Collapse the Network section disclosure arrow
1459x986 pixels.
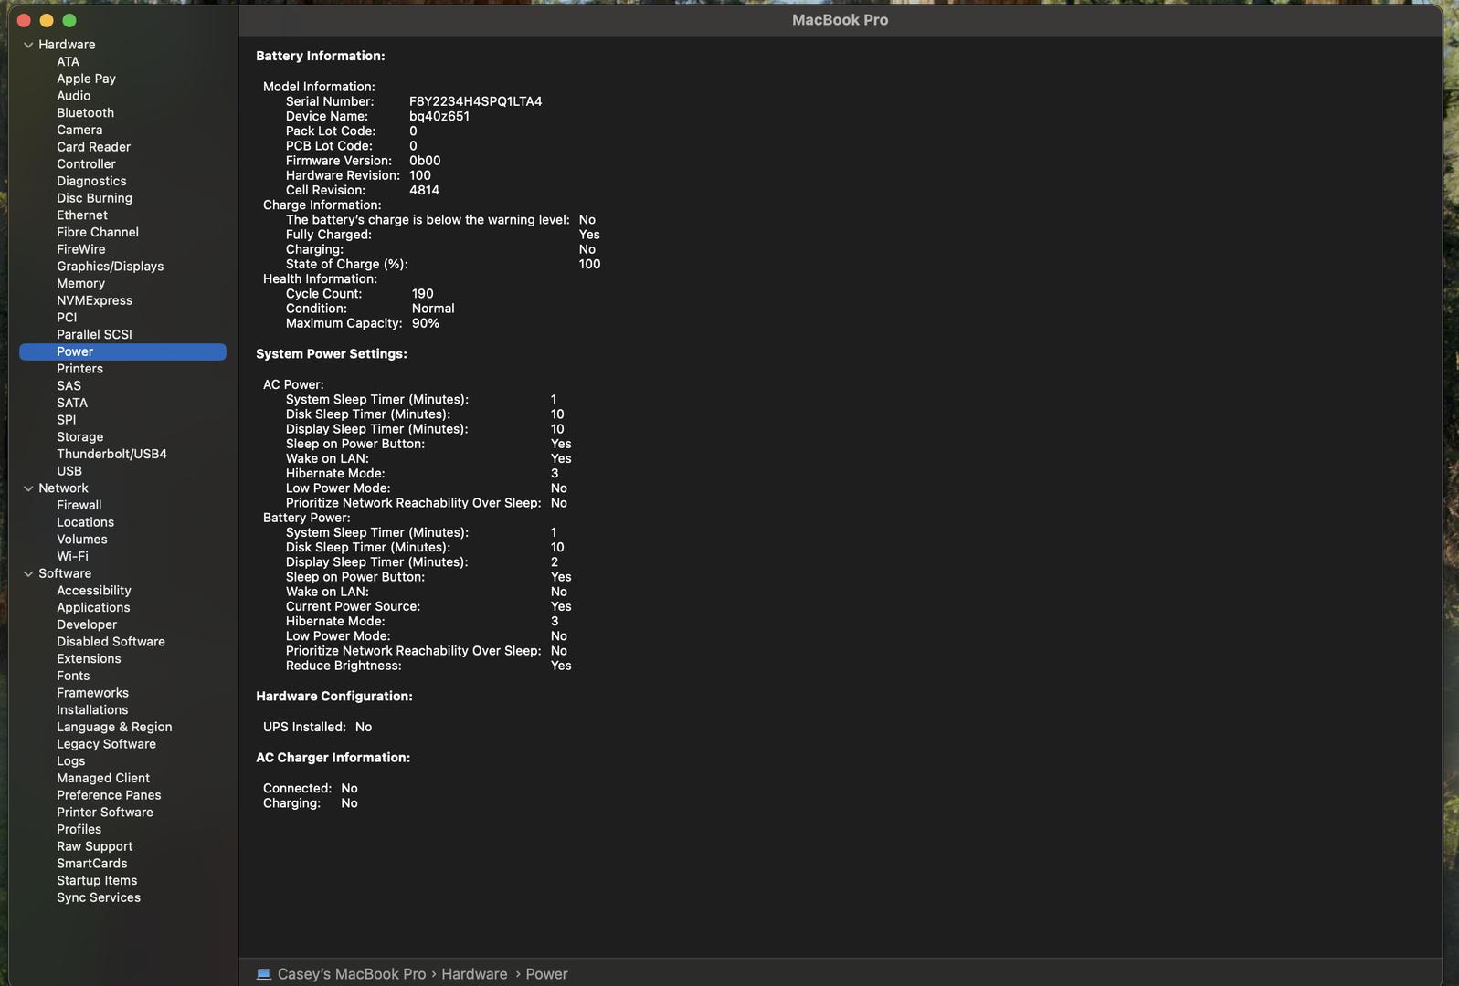28,488
